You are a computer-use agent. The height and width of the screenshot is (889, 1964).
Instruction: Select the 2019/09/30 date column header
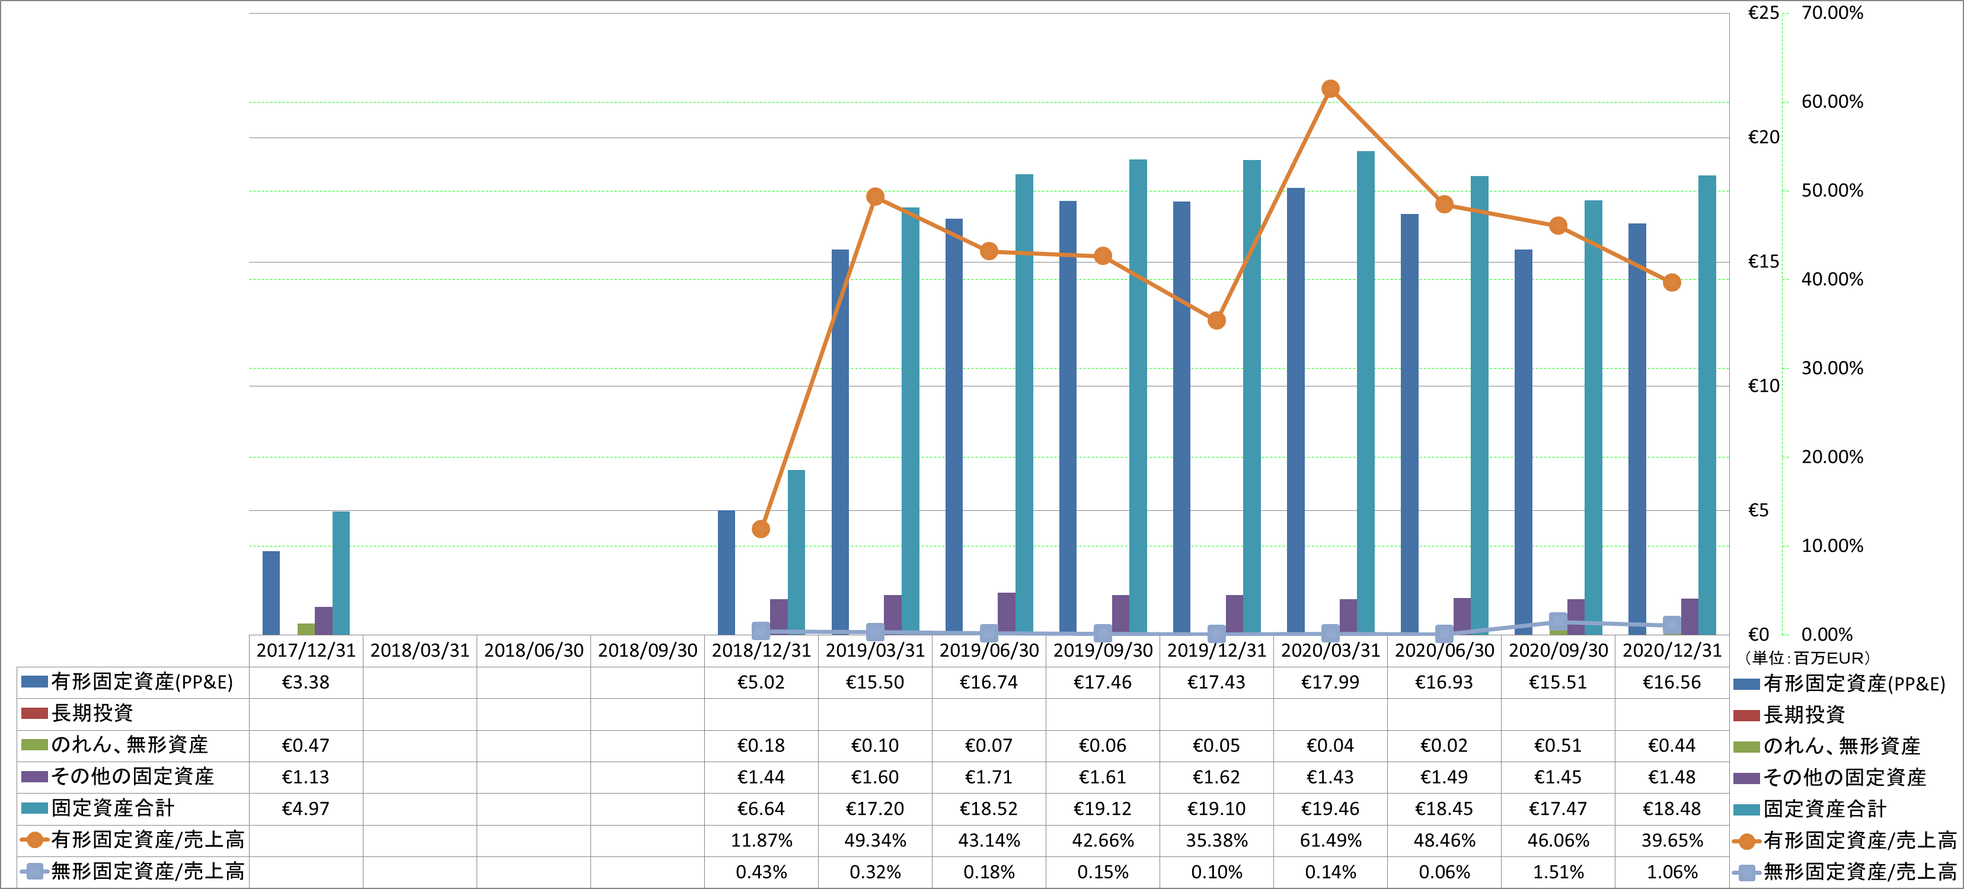(1103, 650)
